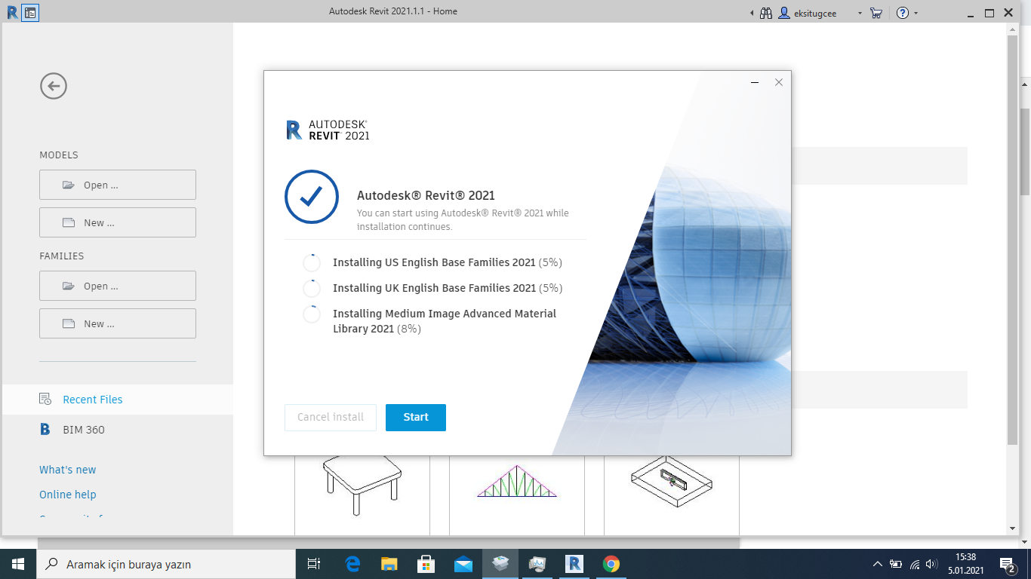Click the Wi-Fi network icon in the tray
The height and width of the screenshot is (579, 1031).
(x=915, y=564)
